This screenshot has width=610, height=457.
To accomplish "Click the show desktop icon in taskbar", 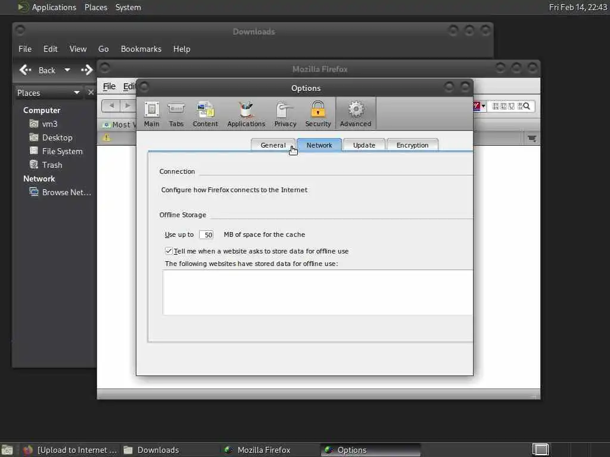I will (7, 450).
